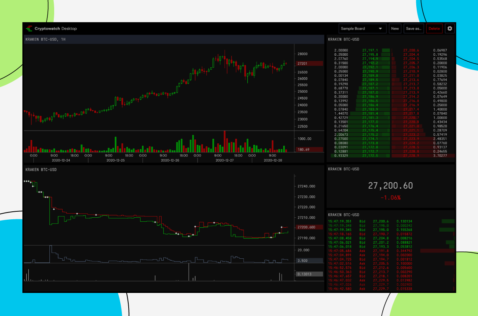Click the gray 3.500 value tag
This screenshot has width=478, height=316.
click(310, 261)
